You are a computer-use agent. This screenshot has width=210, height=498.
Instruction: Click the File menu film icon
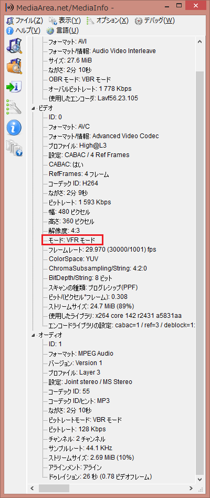[x=10, y=20]
